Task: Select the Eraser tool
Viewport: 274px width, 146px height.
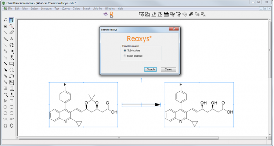Action: 12,32
